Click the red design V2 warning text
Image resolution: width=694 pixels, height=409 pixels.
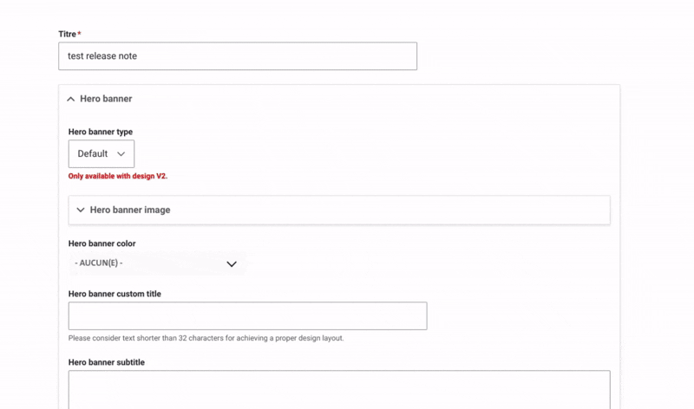tap(118, 176)
